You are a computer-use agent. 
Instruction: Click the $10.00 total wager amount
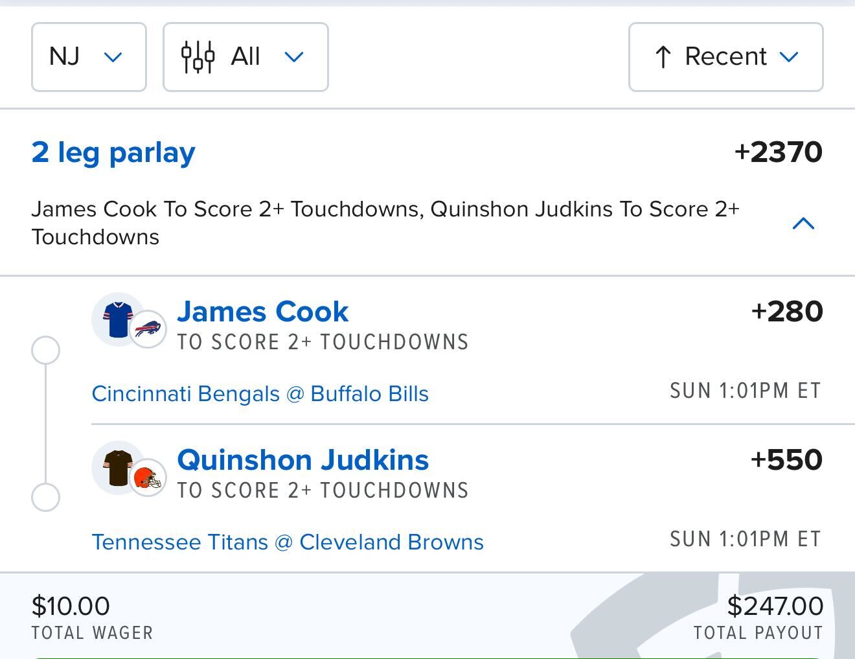(x=71, y=607)
